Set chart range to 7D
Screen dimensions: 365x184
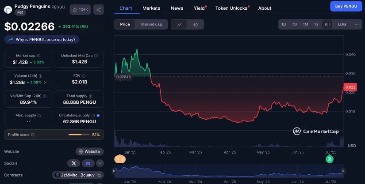[294, 24]
